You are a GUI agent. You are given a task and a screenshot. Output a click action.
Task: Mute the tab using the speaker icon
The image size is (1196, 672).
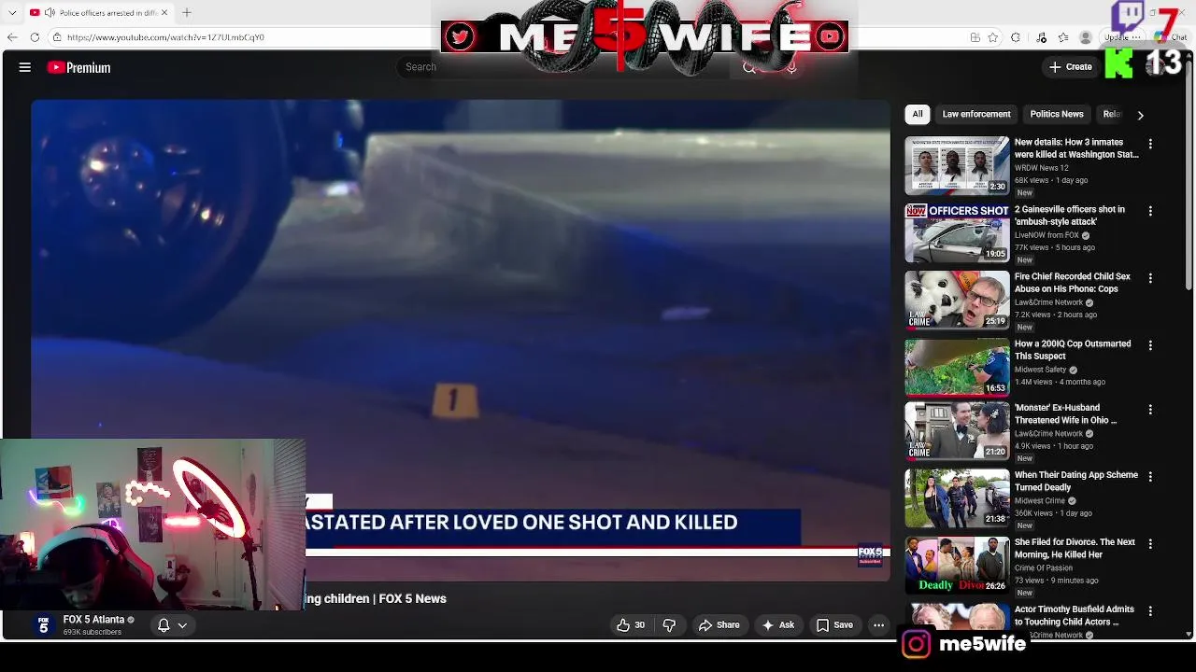tap(49, 12)
